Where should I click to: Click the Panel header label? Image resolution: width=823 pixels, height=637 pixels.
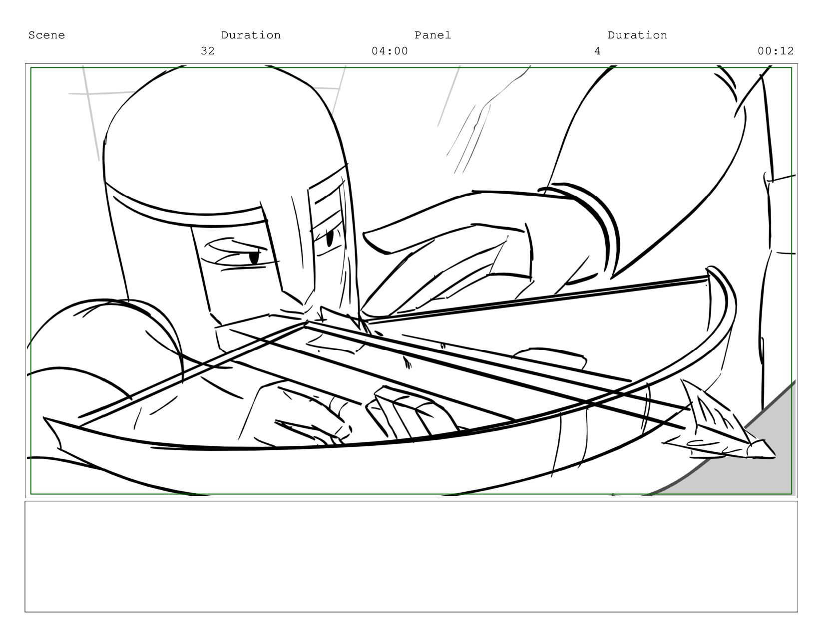tap(432, 35)
